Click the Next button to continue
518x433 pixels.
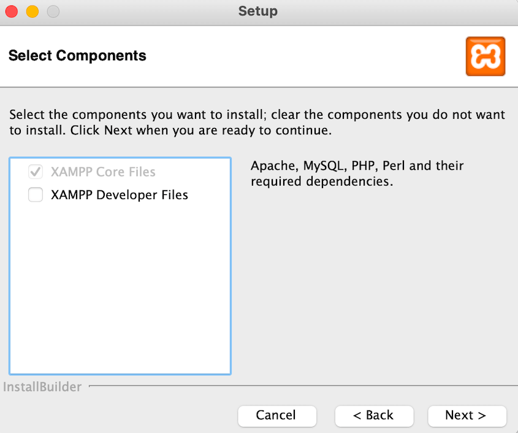(x=467, y=416)
